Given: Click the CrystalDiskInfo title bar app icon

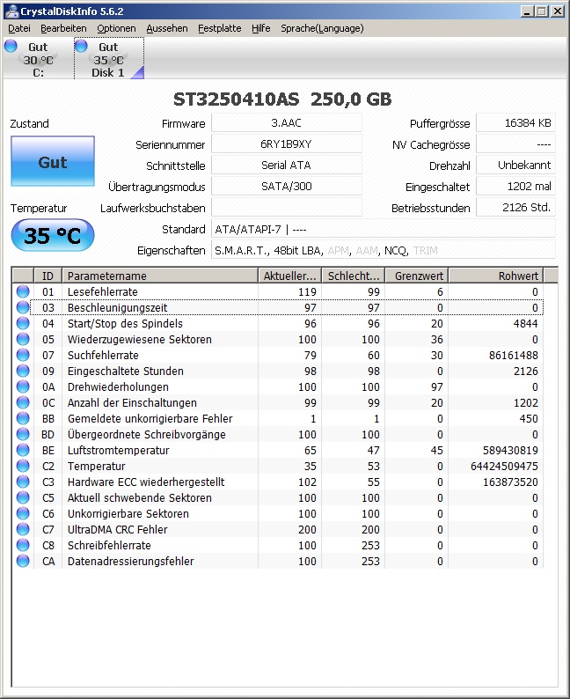Looking at the screenshot, I should pyautogui.click(x=11, y=11).
